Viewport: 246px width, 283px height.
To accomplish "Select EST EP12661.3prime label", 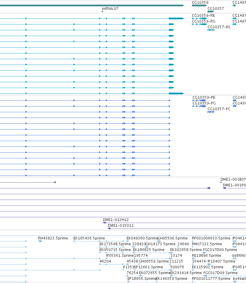I will point(149,267).
